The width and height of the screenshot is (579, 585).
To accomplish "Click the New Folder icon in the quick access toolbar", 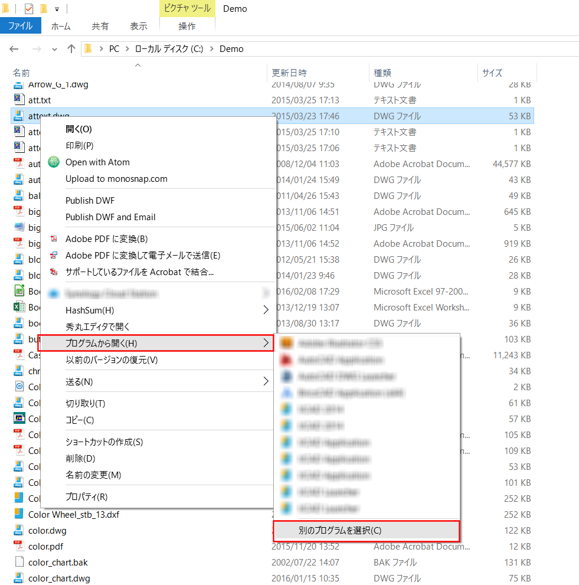I will pos(44,9).
